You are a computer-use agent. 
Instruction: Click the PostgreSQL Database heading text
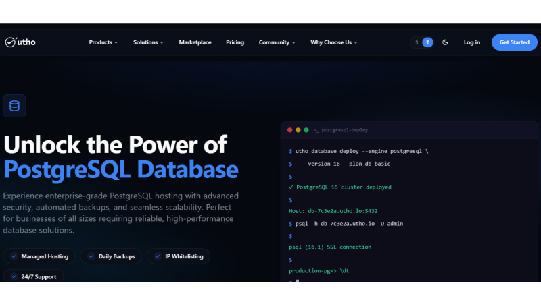121,170
